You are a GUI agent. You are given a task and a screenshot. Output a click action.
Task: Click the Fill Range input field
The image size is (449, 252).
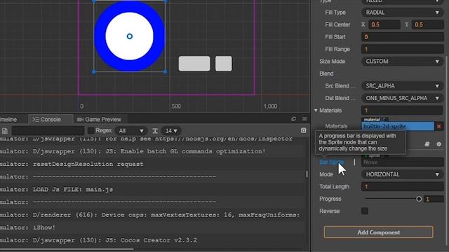click(x=402, y=49)
